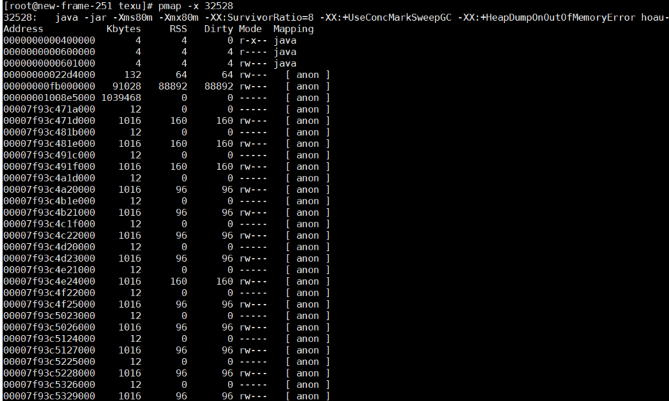Click the RSS column header
This screenshot has height=401, width=669.
coord(178,29)
